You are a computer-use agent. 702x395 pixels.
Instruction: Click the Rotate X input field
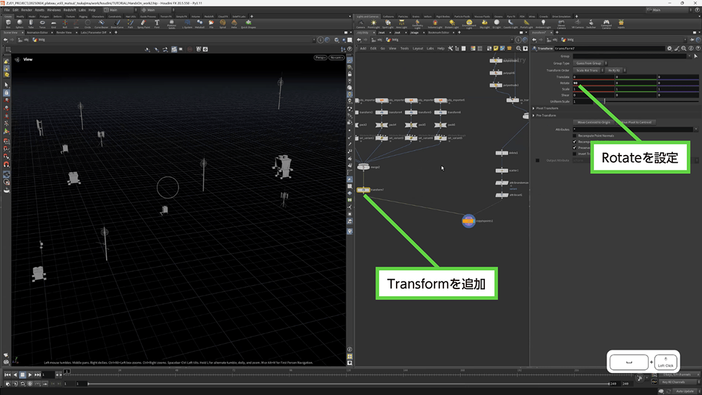(x=593, y=83)
